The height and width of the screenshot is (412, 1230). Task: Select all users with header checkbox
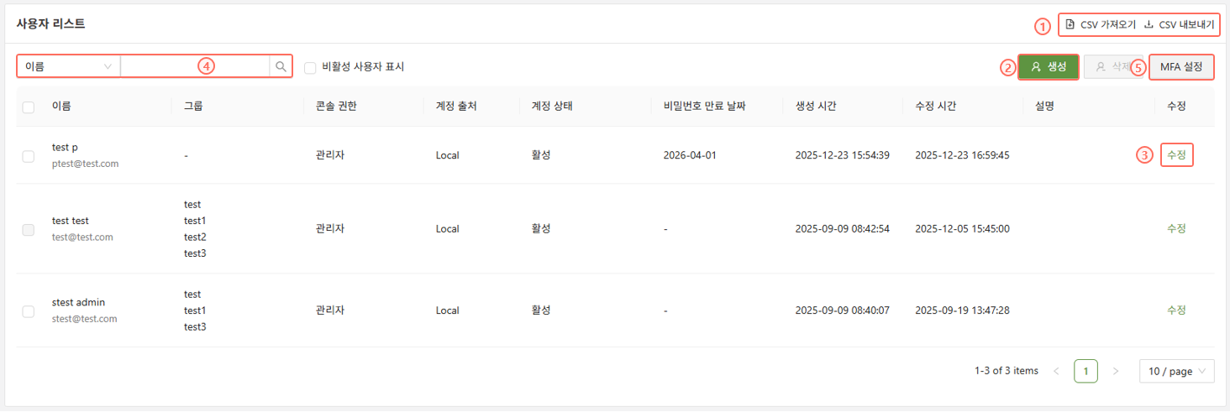[x=29, y=107]
